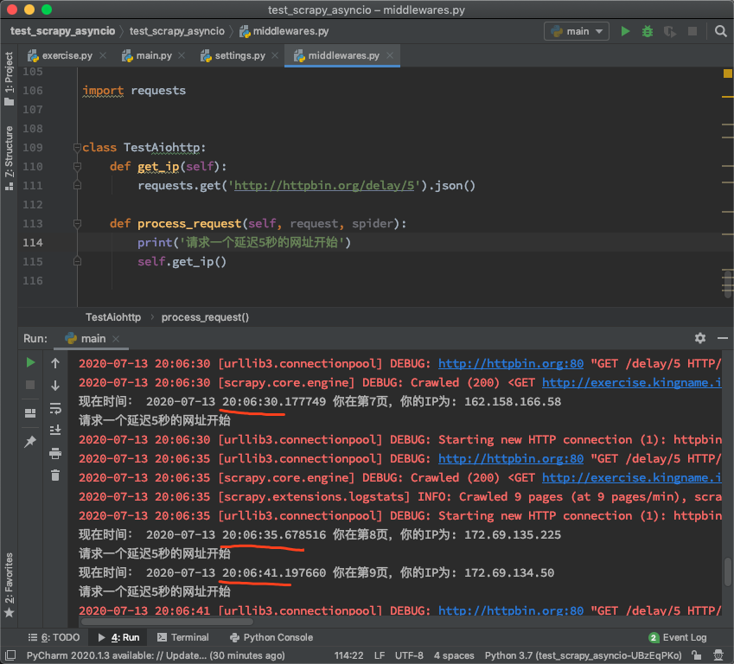Viewport: 734px width, 664px height.
Task: Toggle pin tab in Run panel
Action: pyautogui.click(x=30, y=442)
